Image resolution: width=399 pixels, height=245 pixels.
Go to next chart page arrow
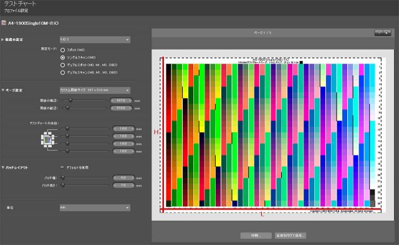(387, 33)
